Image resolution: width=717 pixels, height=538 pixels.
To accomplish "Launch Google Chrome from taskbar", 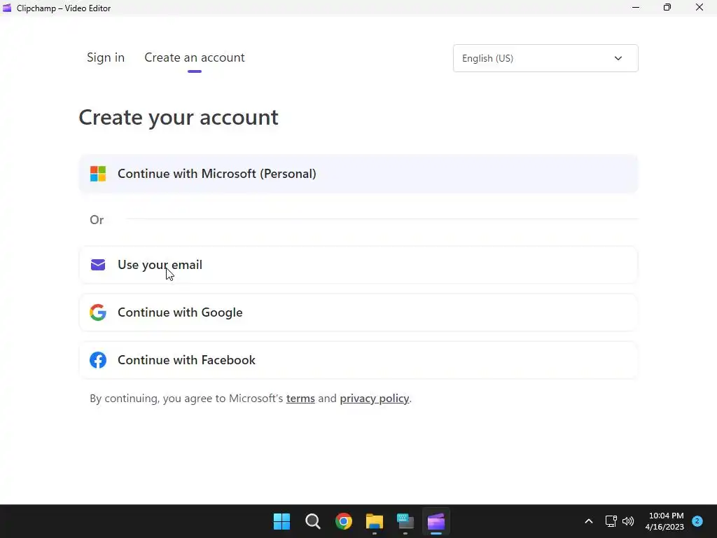I will (x=343, y=521).
